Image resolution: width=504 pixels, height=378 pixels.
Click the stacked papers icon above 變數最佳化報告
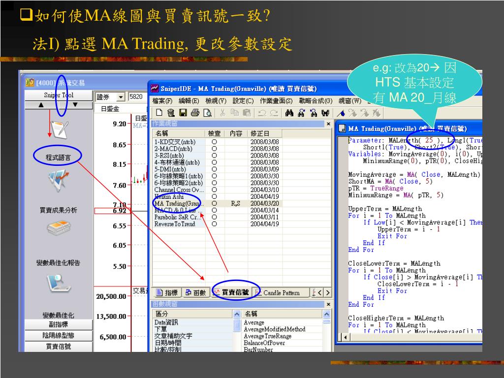pos(58,228)
